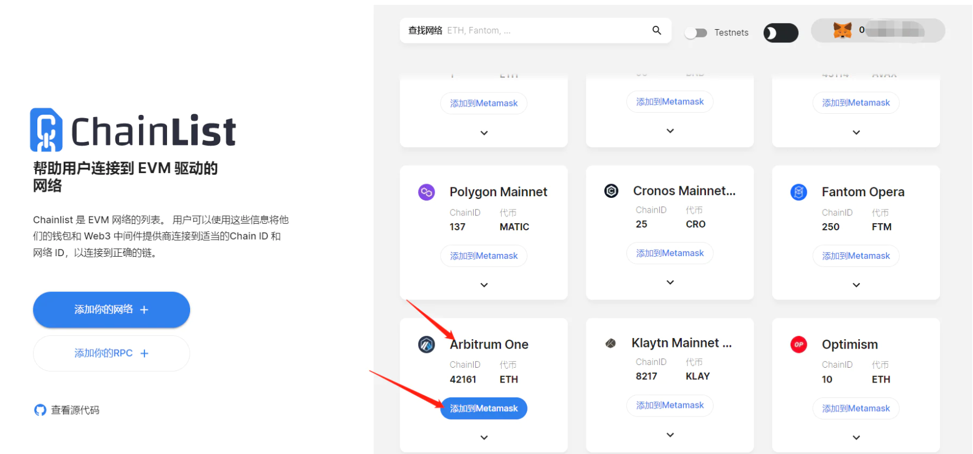Screen dimensions: 973x454
Task: Click the ChainList logo icon
Action: [46, 130]
